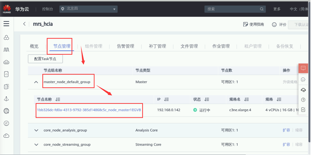Open the master1EGVB node name link
The image size is (312, 155).
(89, 110)
